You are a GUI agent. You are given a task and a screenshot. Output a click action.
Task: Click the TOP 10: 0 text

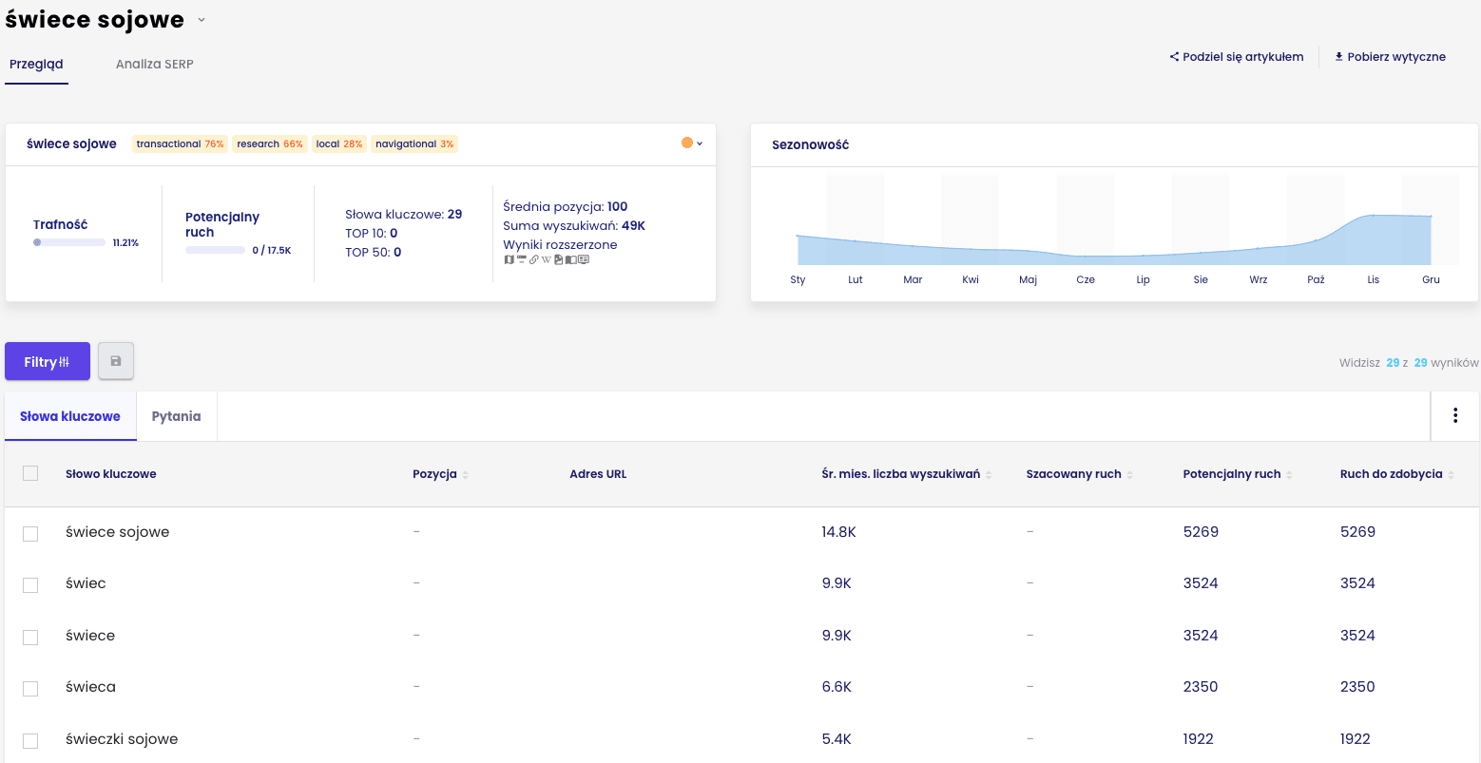(x=372, y=234)
